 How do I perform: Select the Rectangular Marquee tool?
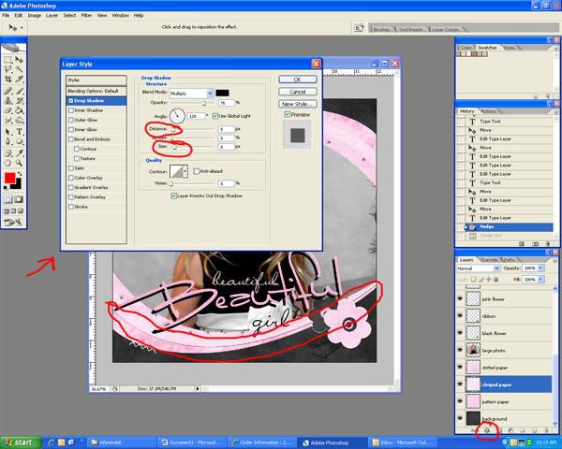[8, 58]
